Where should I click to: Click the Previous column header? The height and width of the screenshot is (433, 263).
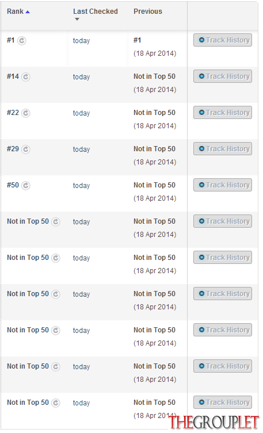tap(148, 12)
